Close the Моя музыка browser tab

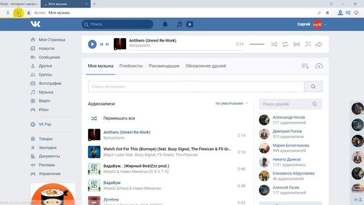(x=86, y=4)
